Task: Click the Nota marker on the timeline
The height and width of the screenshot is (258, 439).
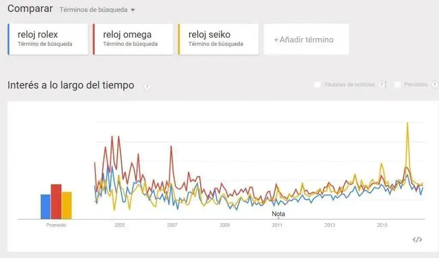Action: 278,214
